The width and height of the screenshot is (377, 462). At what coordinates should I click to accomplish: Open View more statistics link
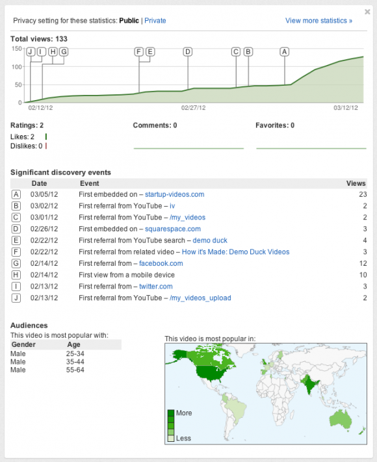[x=318, y=21]
